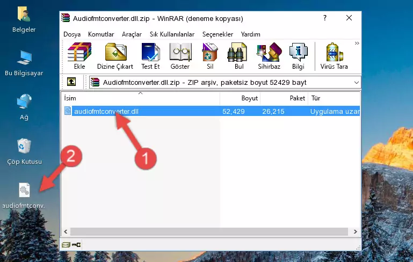Open the Yardım menu
The width and height of the screenshot is (413, 262).
click(x=250, y=34)
